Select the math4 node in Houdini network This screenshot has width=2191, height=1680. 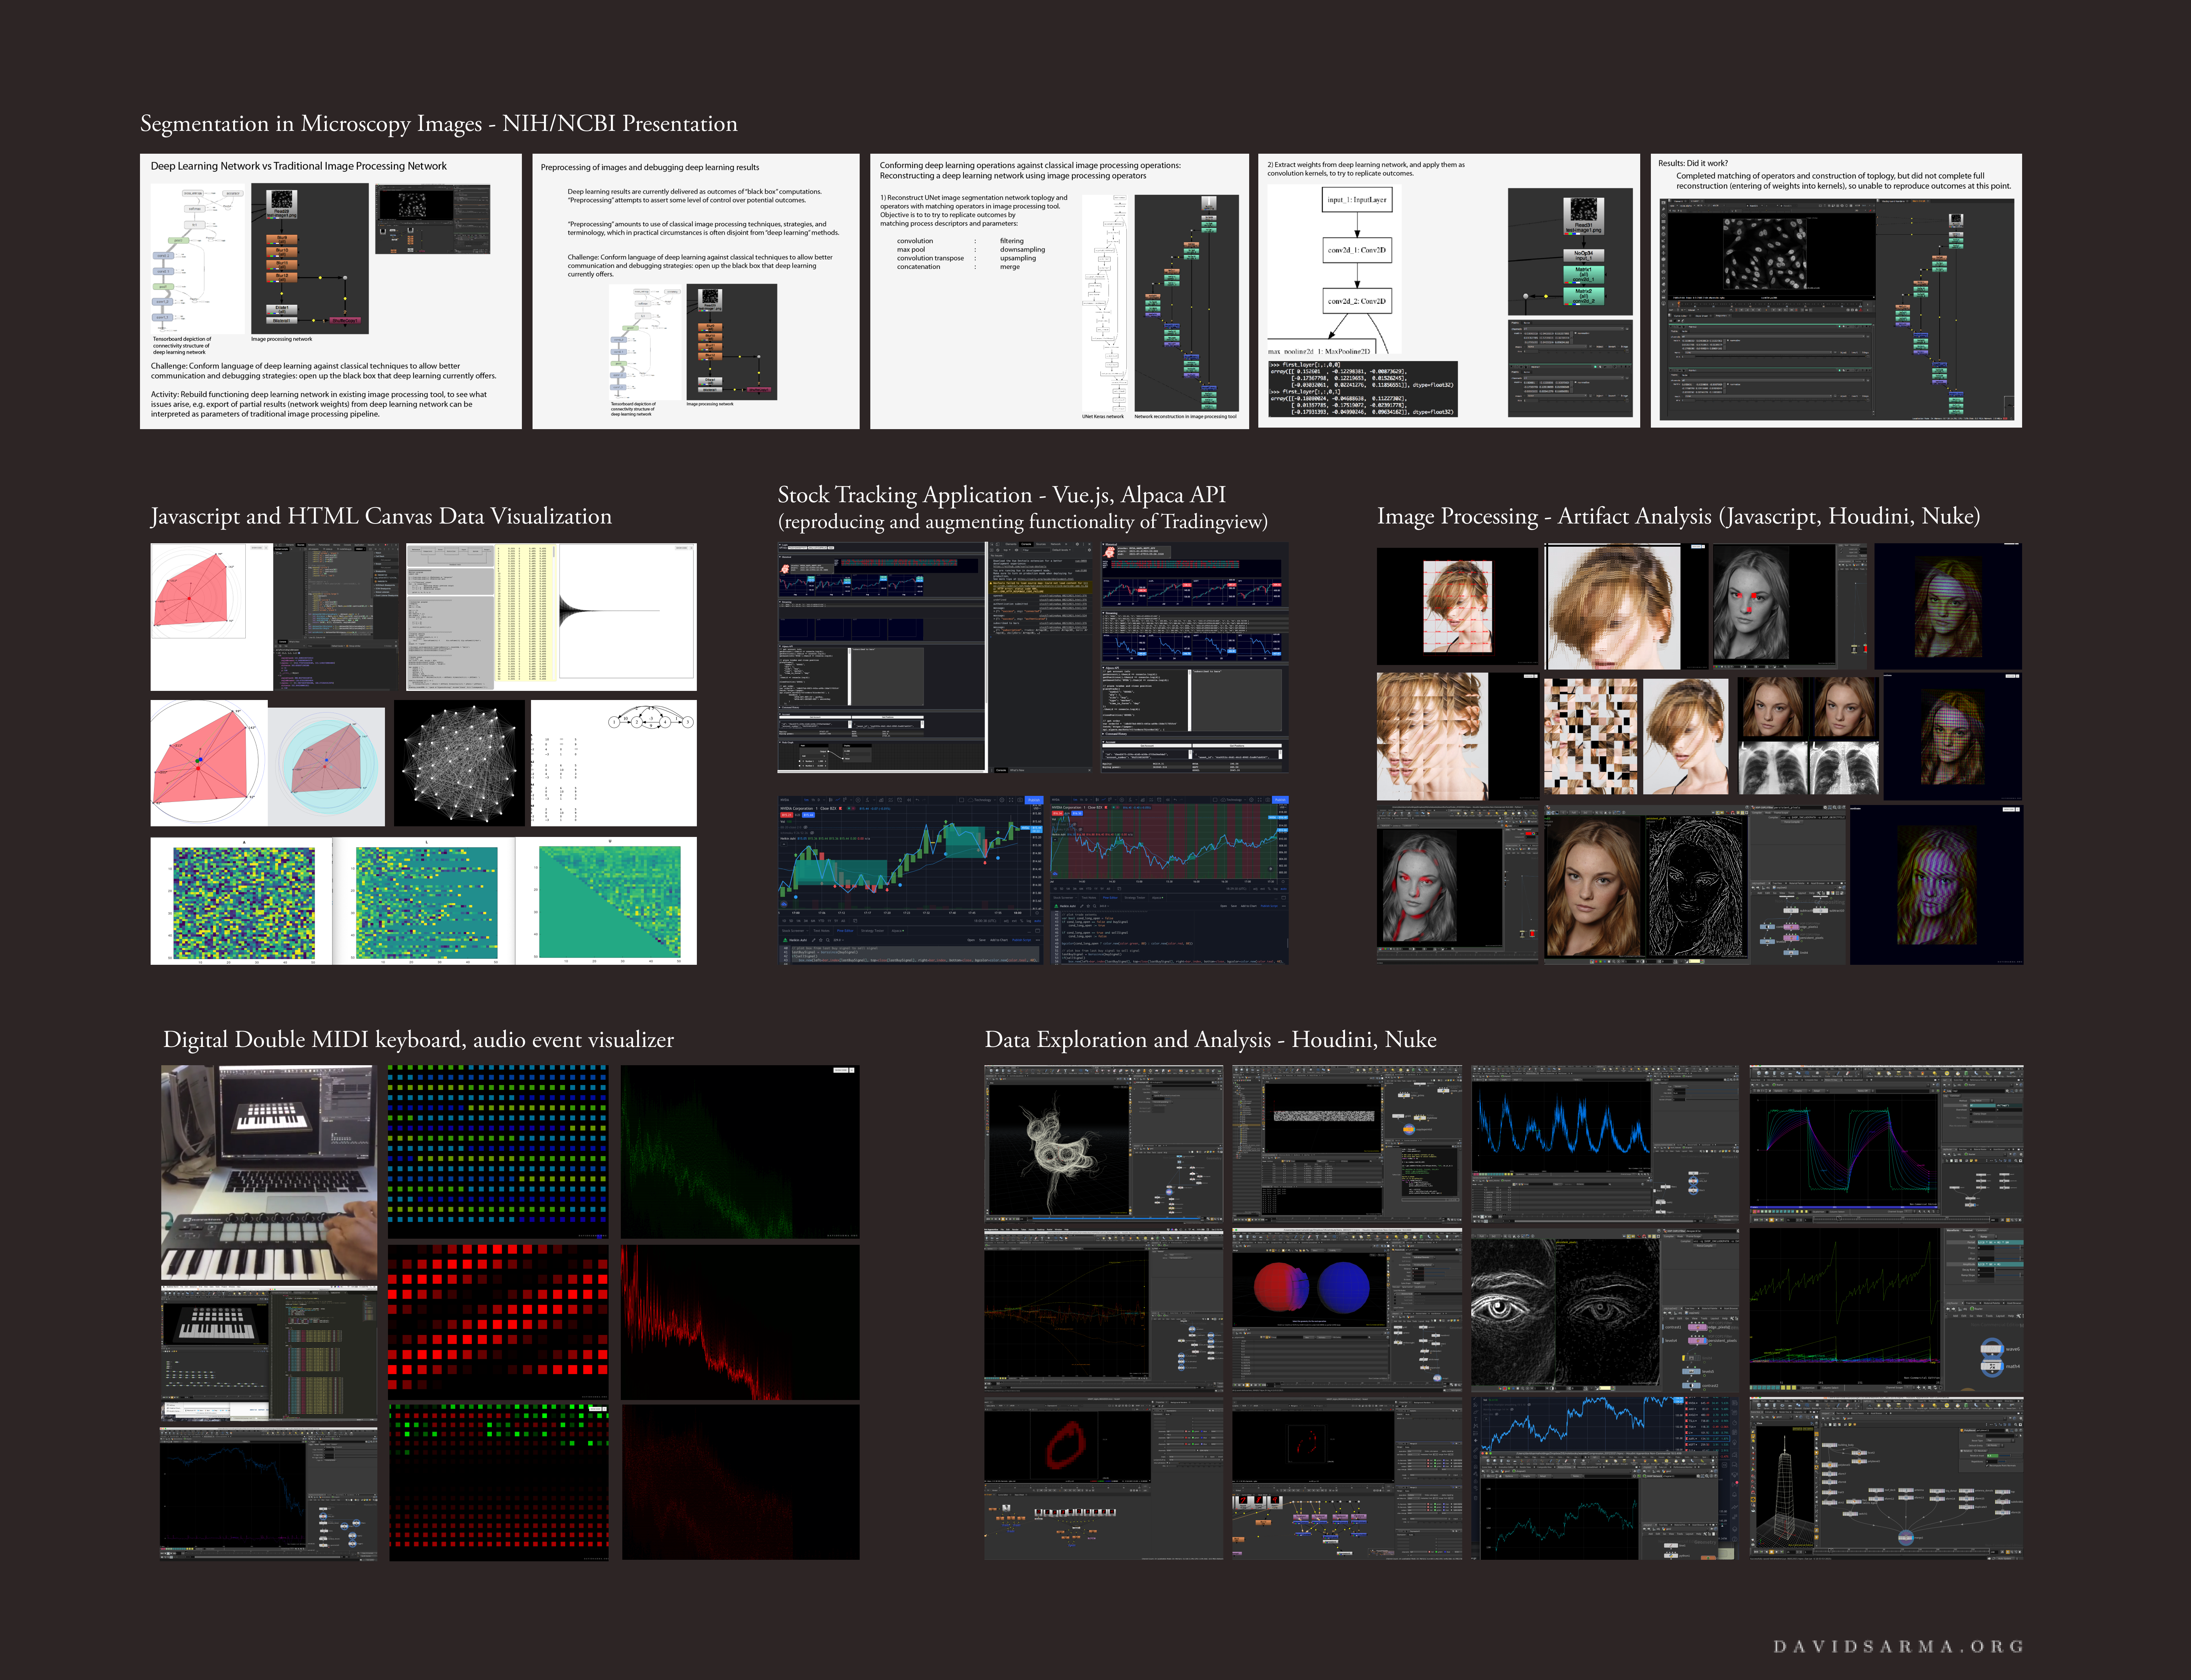tap(1992, 1367)
